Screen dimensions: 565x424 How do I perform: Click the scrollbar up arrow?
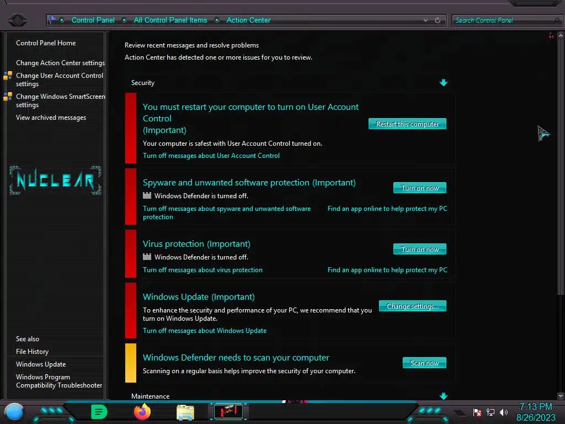tap(561, 35)
